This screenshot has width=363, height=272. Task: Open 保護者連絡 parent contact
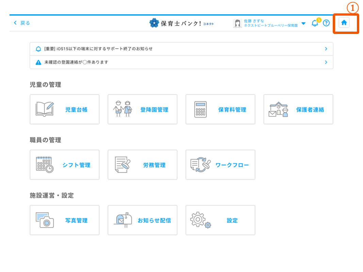click(278, 109)
